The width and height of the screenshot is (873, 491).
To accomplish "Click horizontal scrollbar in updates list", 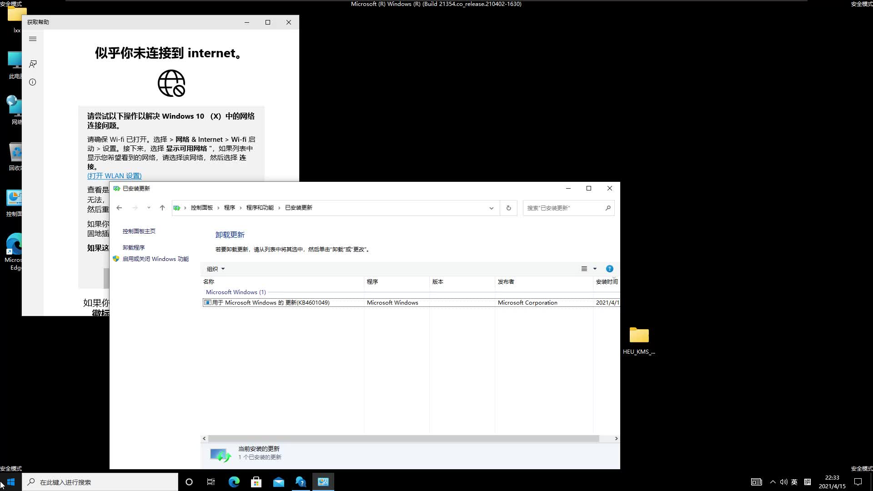I will pyautogui.click(x=403, y=439).
